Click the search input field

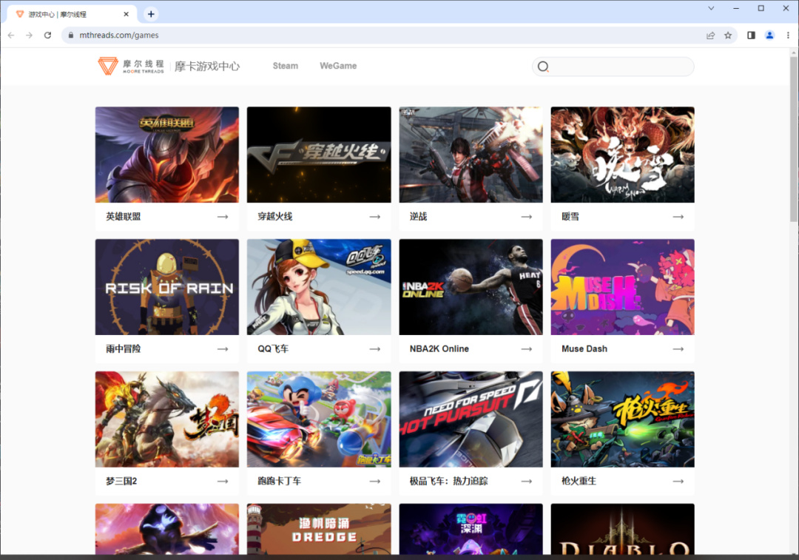click(x=613, y=67)
